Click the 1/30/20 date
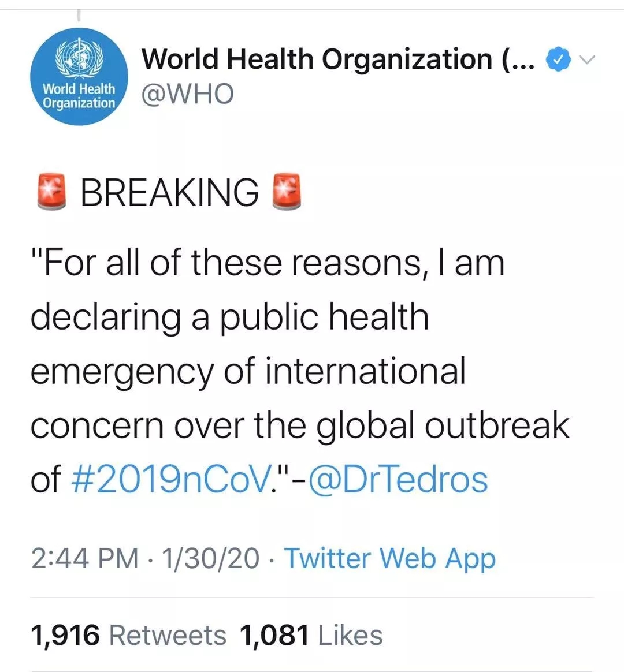624x672 pixels. [210, 558]
